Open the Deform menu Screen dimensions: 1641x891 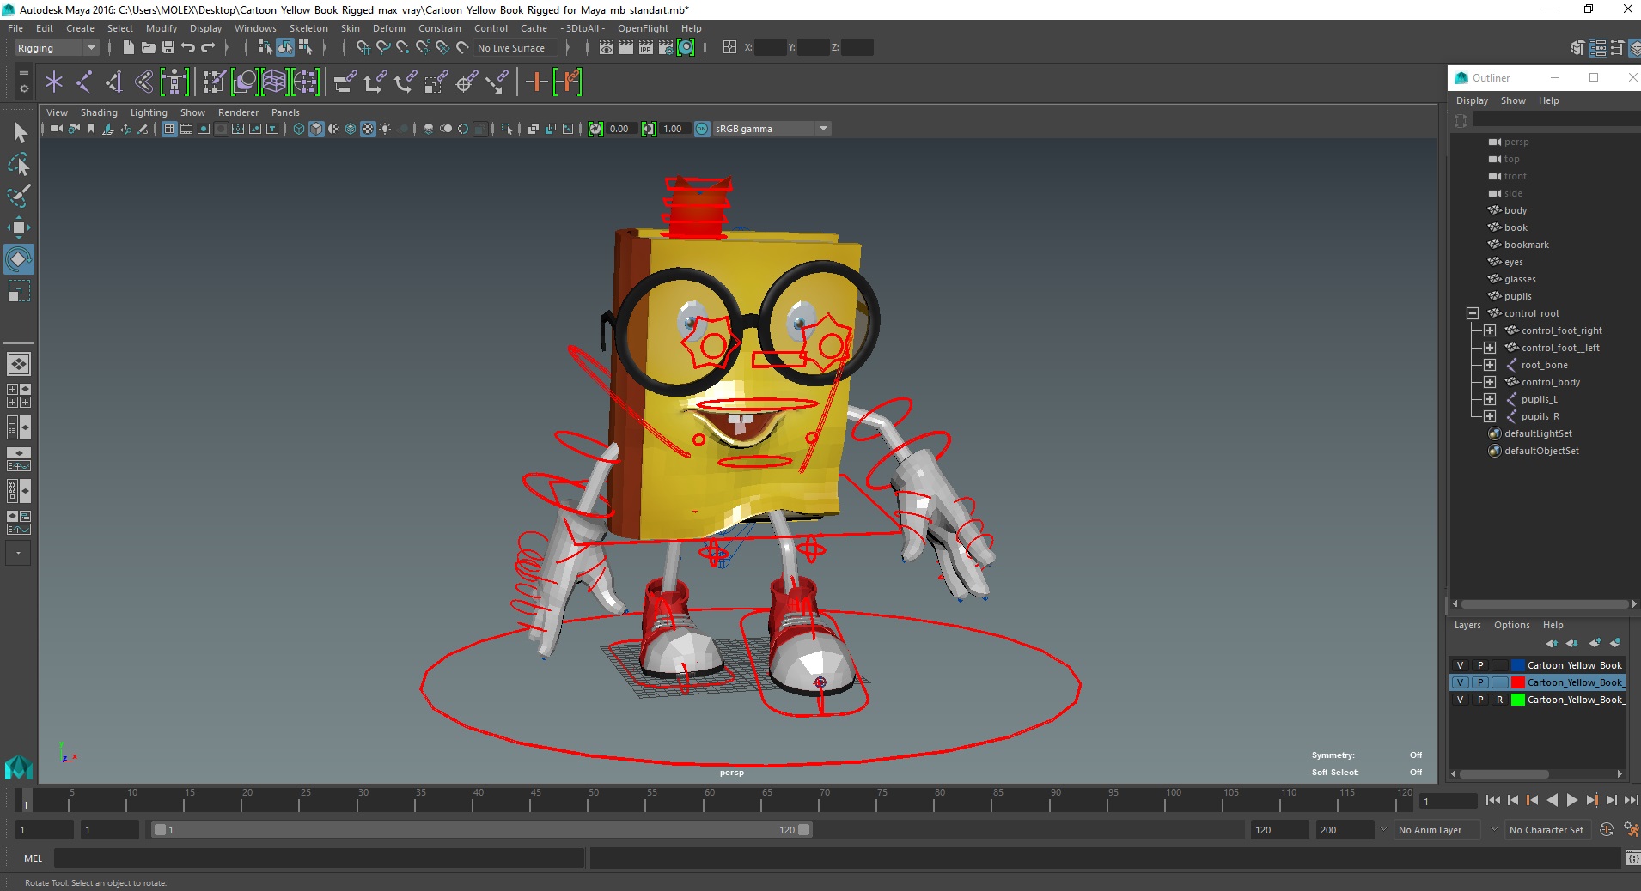[x=388, y=28]
